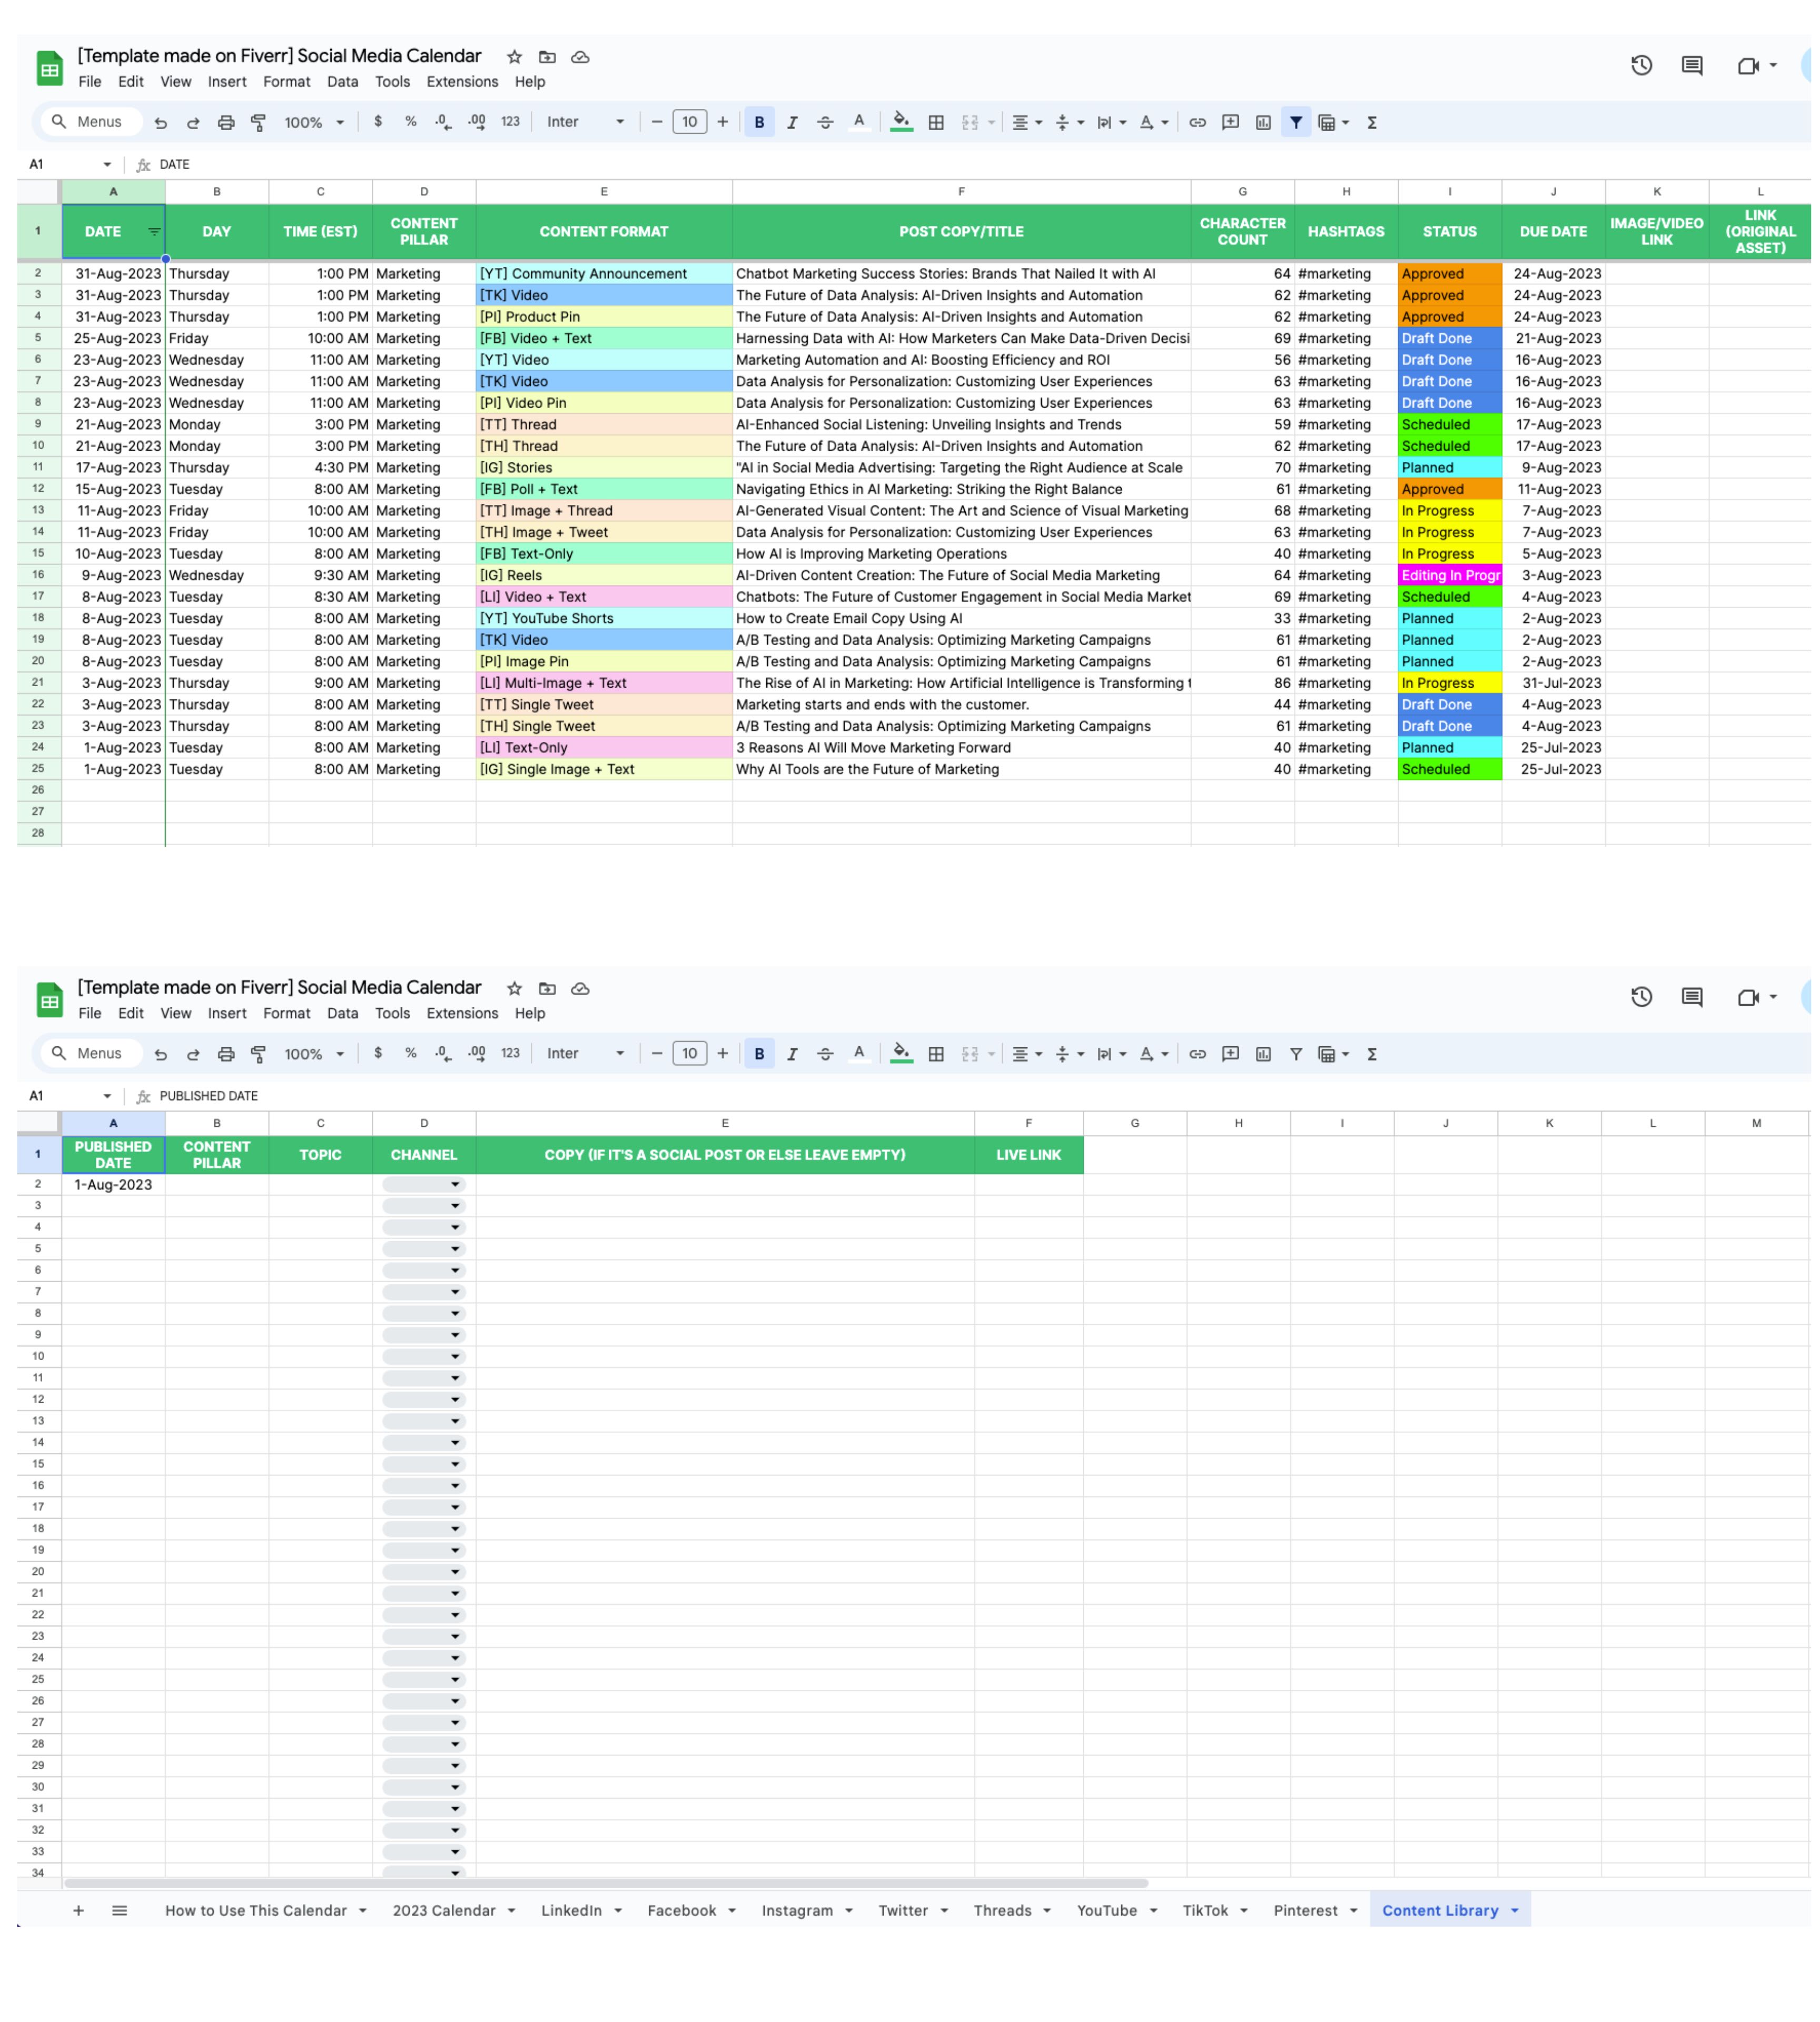Format as currency in the upper window

(x=378, y=122)
